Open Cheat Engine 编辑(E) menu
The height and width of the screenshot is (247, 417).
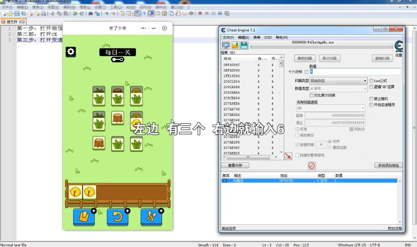click(243, 37)
